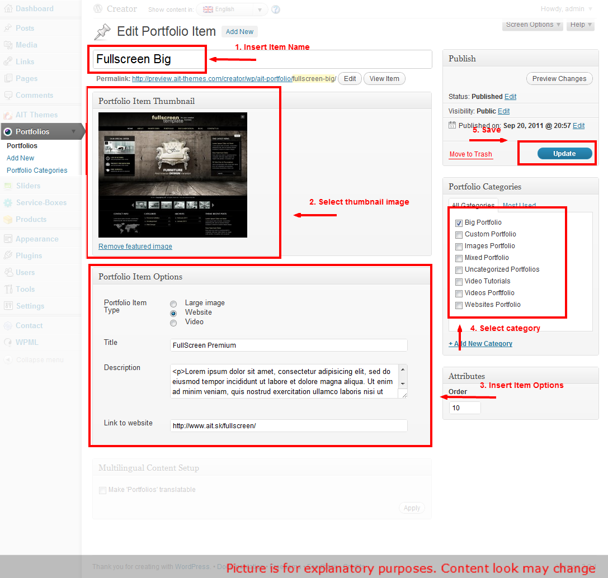608x578 pixels.
Task: Click the Link to website input field
Action: (289, 426)
